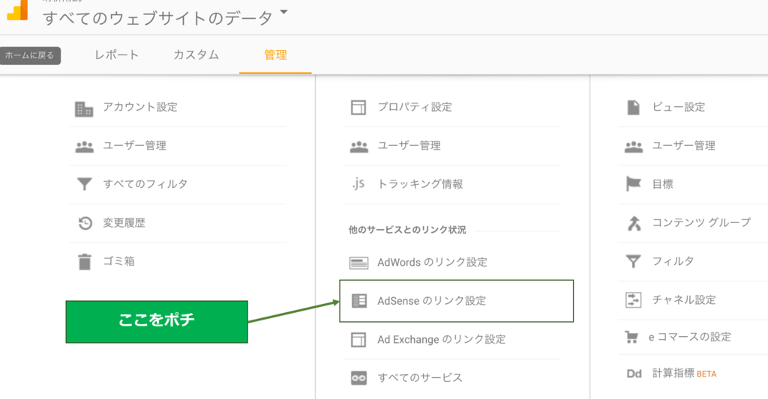Click the すべてのサービス link icon
Viewport: 768px width, 399px height.
(x=358, y=378)
